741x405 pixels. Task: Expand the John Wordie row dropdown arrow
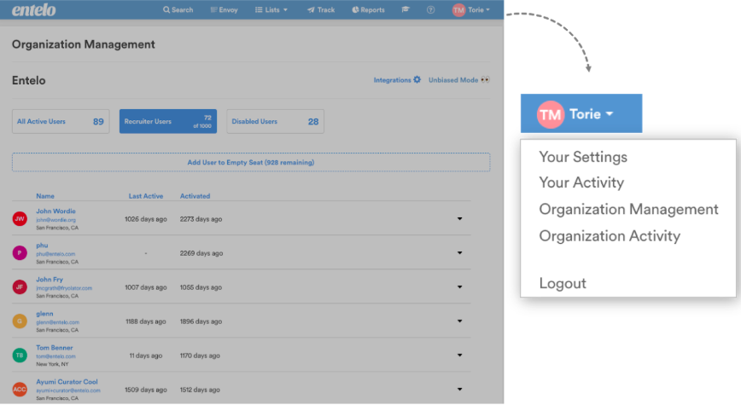(x=459, y=218)
